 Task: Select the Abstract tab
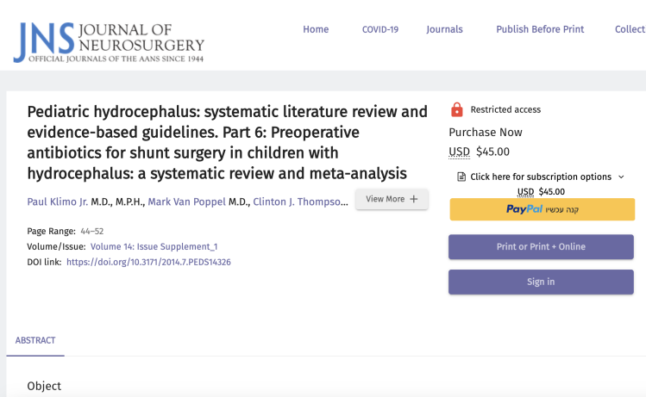(x=35, y=340)
